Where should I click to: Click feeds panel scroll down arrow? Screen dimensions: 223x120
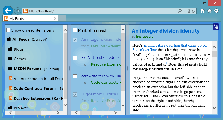[x=66, y=105]
